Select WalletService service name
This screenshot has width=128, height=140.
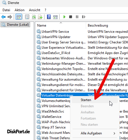(x=51, y=117)
